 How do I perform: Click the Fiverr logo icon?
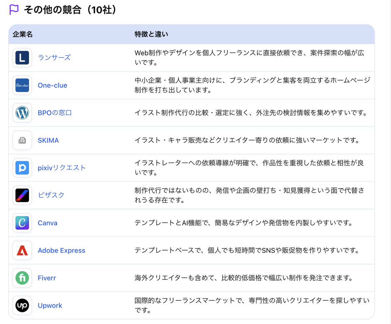tap(22, 278)
